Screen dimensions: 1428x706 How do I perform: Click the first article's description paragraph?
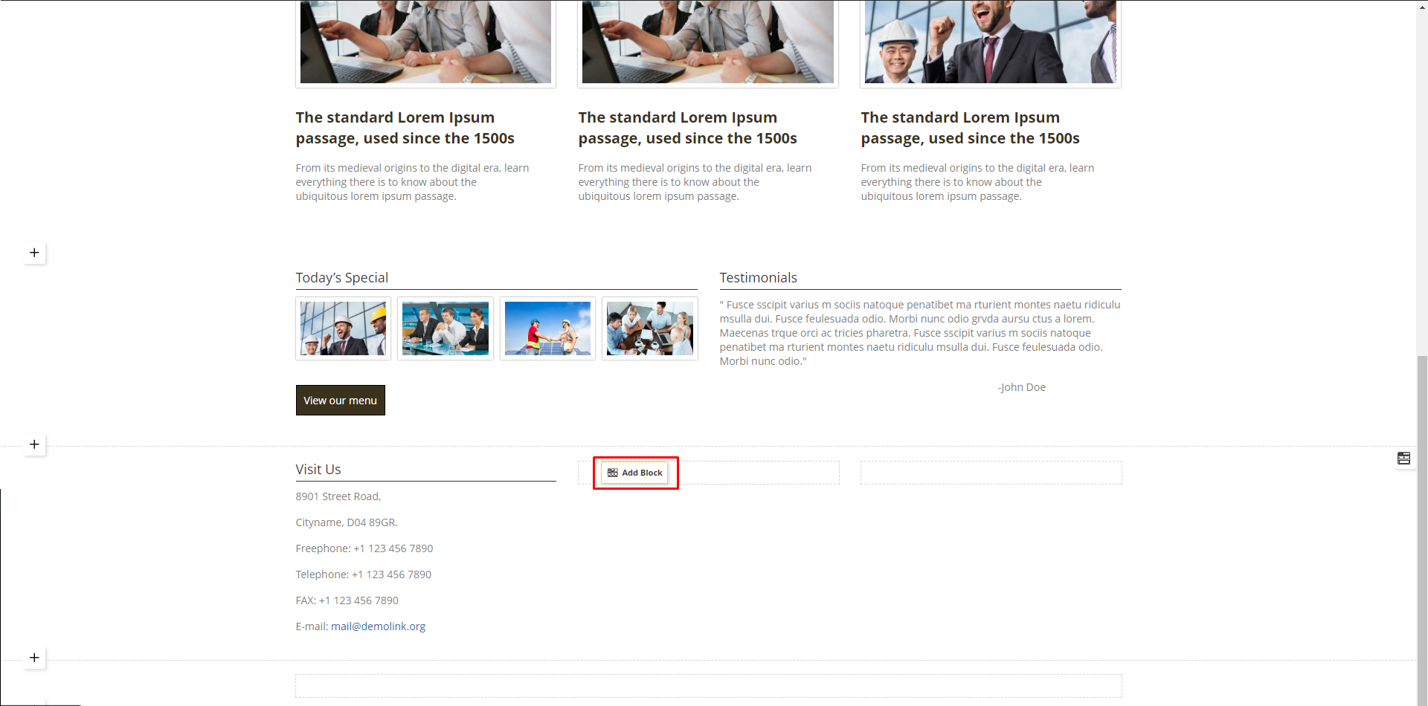(x=413, y=182)
